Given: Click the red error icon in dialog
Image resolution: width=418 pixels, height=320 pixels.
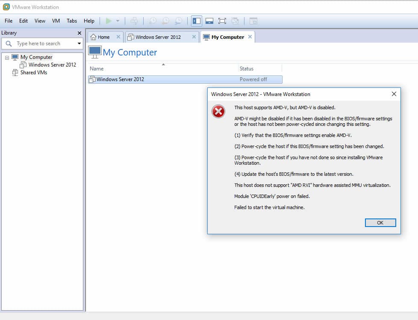Looking at the screenshot, I should tap(218, 111).
